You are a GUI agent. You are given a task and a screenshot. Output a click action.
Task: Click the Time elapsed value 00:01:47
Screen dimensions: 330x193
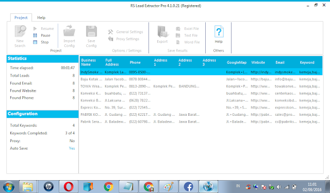[68, 68]
